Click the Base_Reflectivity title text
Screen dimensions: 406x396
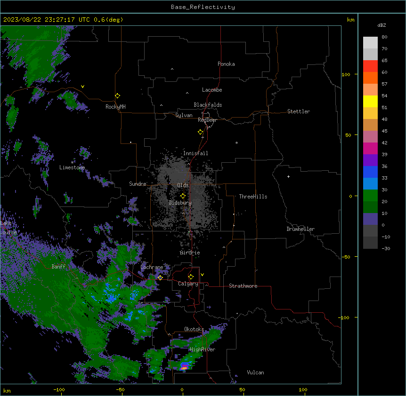(x=203, y=7)
